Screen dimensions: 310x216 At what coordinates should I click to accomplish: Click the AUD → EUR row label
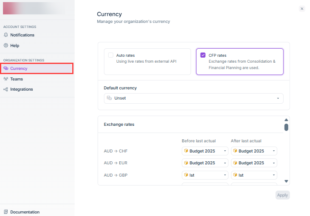(x=116, y=163)
